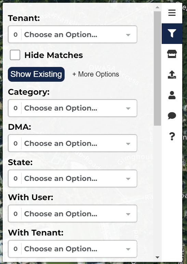Expand the State dropdown arrow

[128, 179]
